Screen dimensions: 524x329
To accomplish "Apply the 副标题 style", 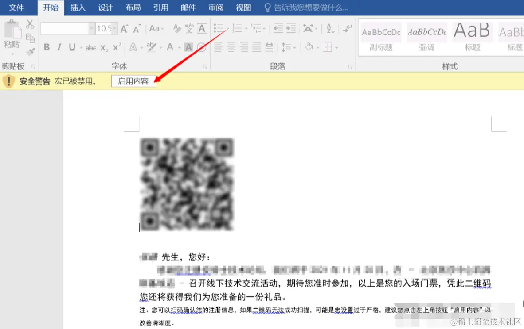I will tap(381, 38).
